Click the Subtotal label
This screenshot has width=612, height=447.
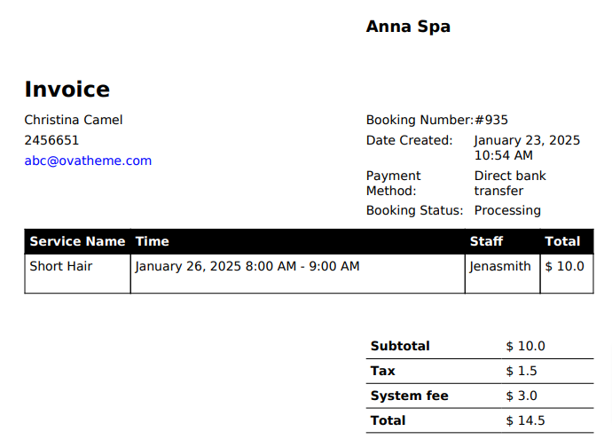(400, 346)
